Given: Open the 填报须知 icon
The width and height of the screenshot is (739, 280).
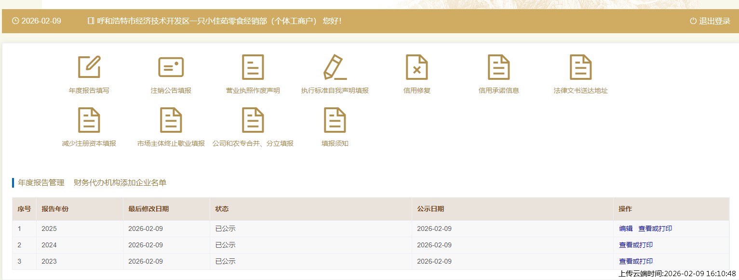Looking at the screenshot, I should click(x=335, y=120).
